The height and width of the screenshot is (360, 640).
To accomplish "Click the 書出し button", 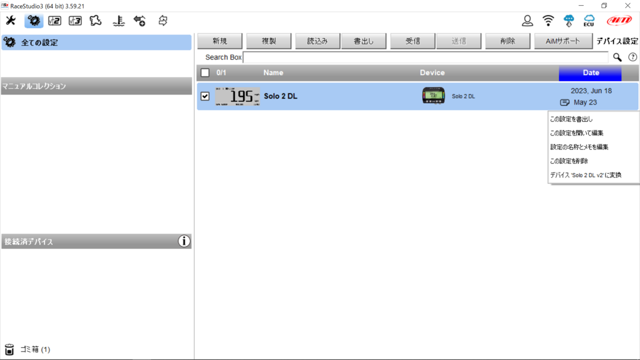I will 364,41.
